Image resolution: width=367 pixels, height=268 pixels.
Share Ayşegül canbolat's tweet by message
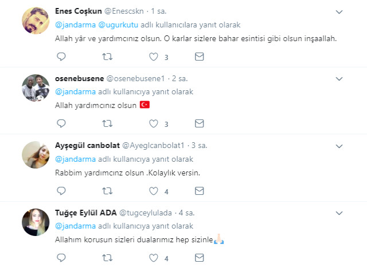[x=199, y=191]
